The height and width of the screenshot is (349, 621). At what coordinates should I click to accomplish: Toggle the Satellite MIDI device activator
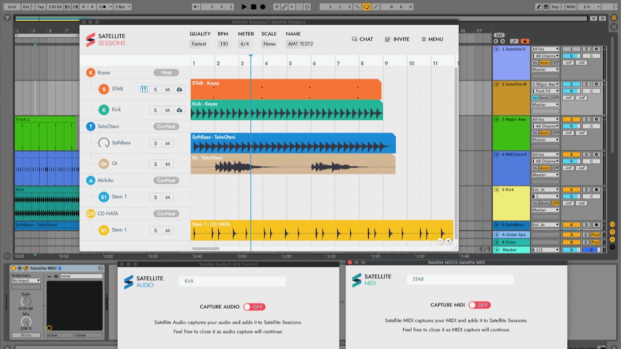14,268
